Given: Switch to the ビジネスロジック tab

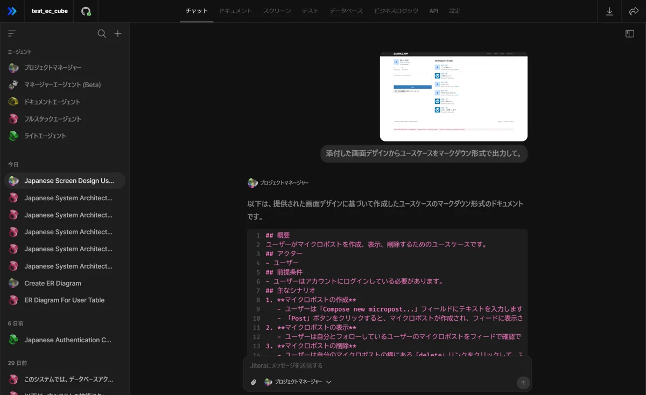Looking at the screenshot, I should pyautogui.click(x=396, y=11).
